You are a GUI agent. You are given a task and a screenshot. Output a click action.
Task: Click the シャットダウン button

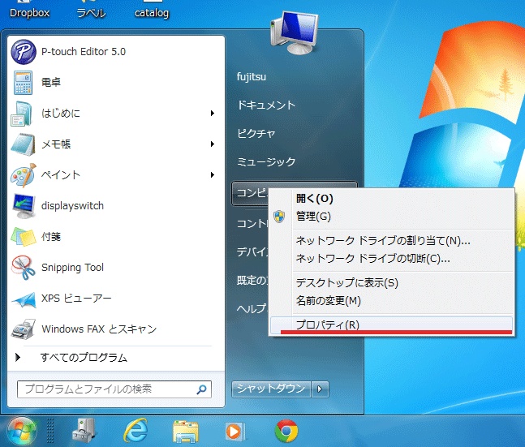click(271, 389)
